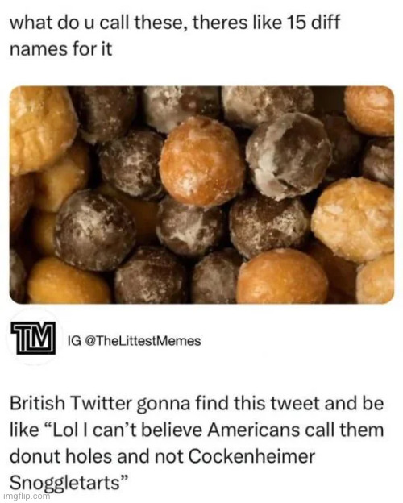Click the TM logo avatar
Viewport: 403px width, 503px height.
(31, 338)
